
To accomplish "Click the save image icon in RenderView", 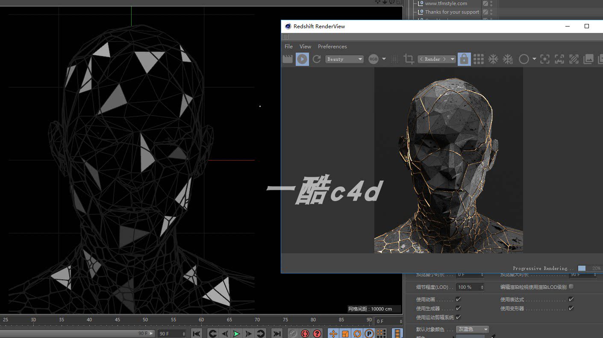I will tap(588, 59).
